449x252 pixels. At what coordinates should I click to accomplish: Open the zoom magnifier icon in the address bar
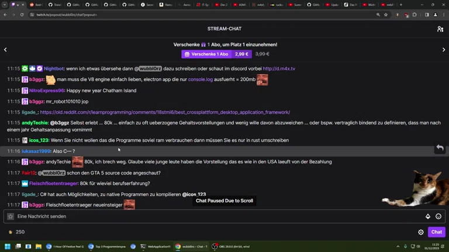[378, 15]
